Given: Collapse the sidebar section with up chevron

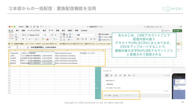Looking at the screenshot, I should tap(99, 81).
